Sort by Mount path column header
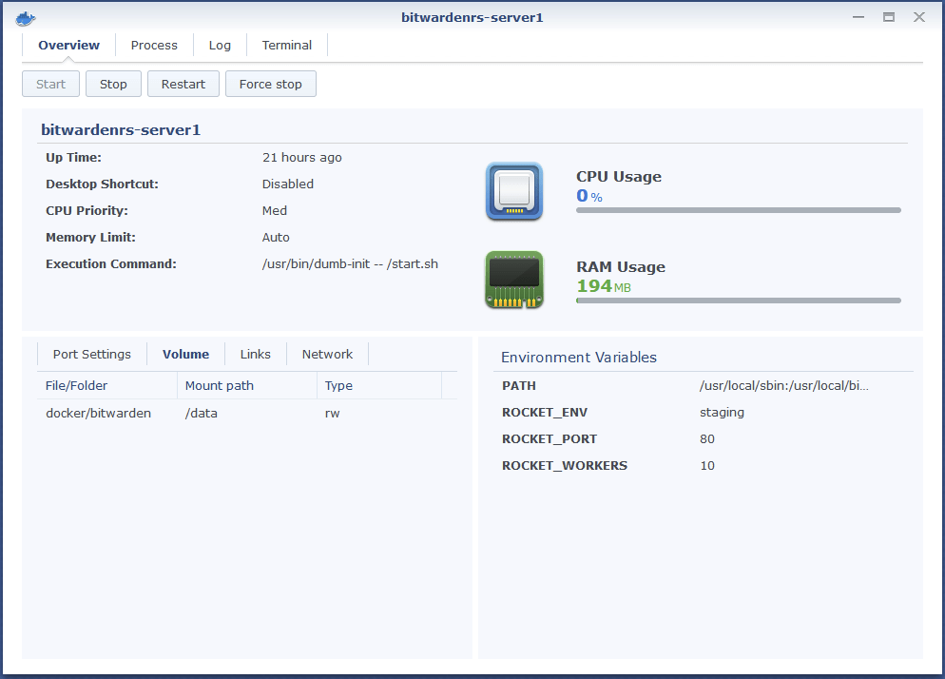The width and height of the screenshot is (945, 679). pyautogui.click(x=247, y=386)
